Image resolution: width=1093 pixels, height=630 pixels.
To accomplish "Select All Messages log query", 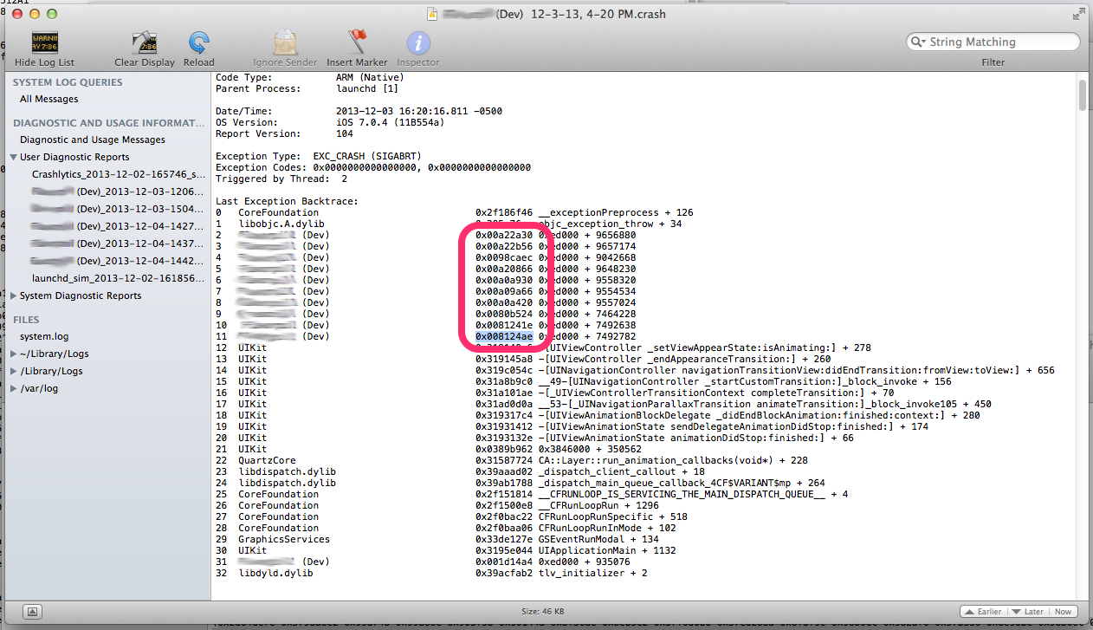I will [49, 100].
